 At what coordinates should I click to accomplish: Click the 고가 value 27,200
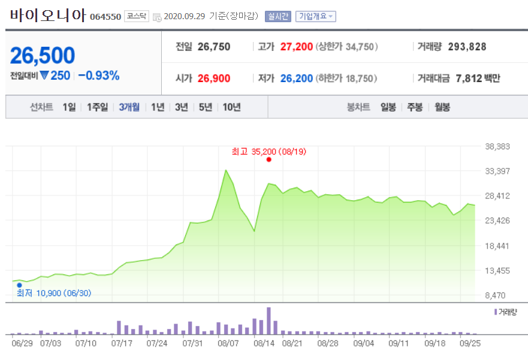click(x=296, y=47)
